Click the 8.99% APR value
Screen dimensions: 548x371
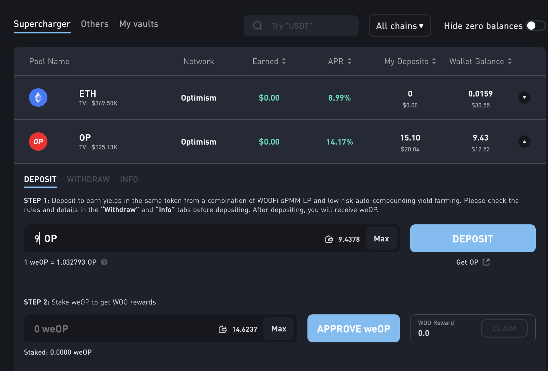(x=340, y=98)
